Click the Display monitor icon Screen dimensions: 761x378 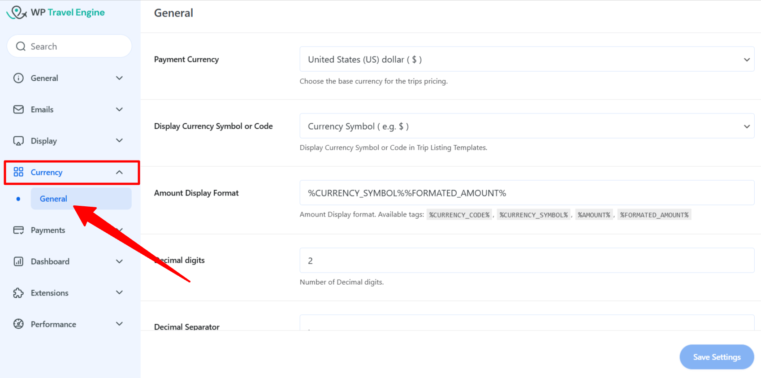coord(18,140)
